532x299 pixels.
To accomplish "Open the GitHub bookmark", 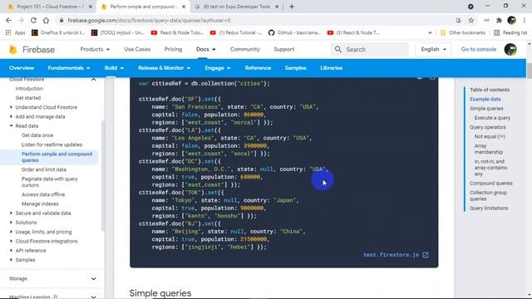I will (x=294, y=32).
